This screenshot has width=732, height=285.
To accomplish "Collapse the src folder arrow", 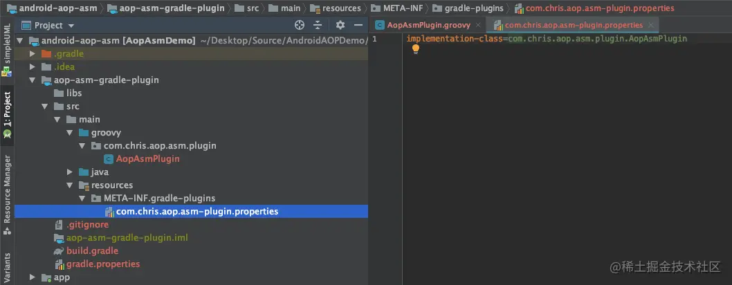I will (x=45, y=107).
